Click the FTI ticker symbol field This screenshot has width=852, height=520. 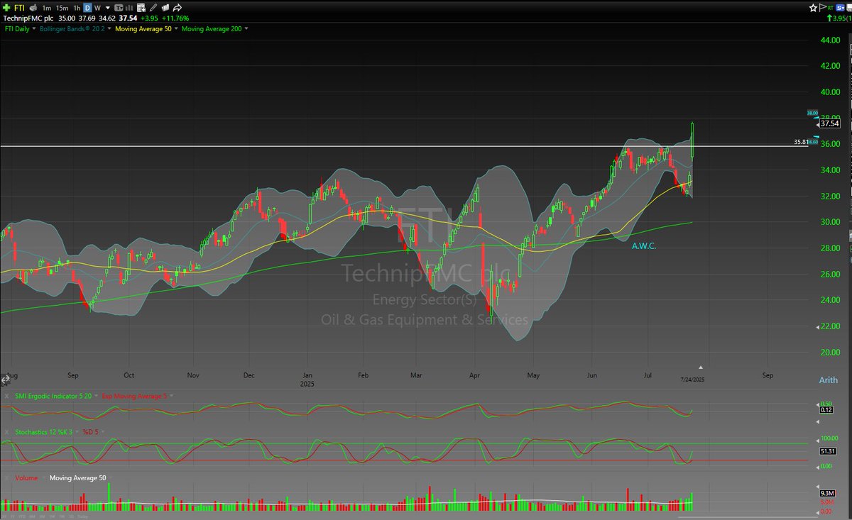(x=19, y=8)
